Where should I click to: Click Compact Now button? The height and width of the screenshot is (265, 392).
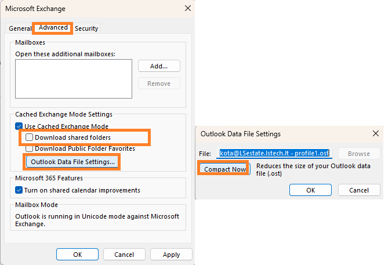pyautogui.click(x=225, y=169)
